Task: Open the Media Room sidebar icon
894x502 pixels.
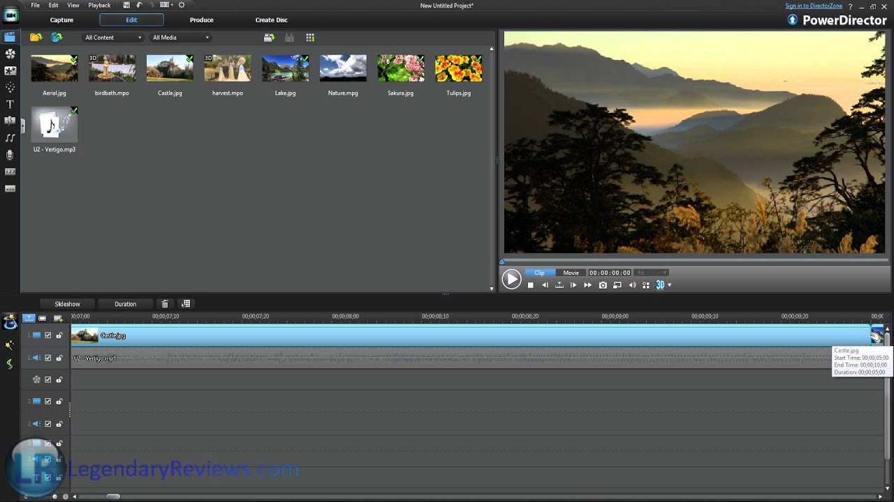Action: [10, 36]
